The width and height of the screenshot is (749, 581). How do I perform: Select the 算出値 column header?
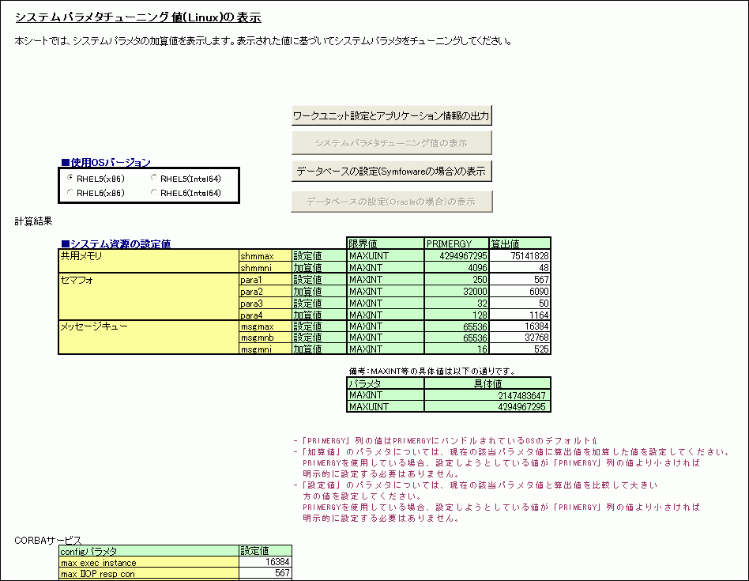click(520, 243)
